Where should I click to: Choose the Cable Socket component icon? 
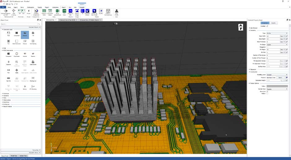[x=33, y=63]
